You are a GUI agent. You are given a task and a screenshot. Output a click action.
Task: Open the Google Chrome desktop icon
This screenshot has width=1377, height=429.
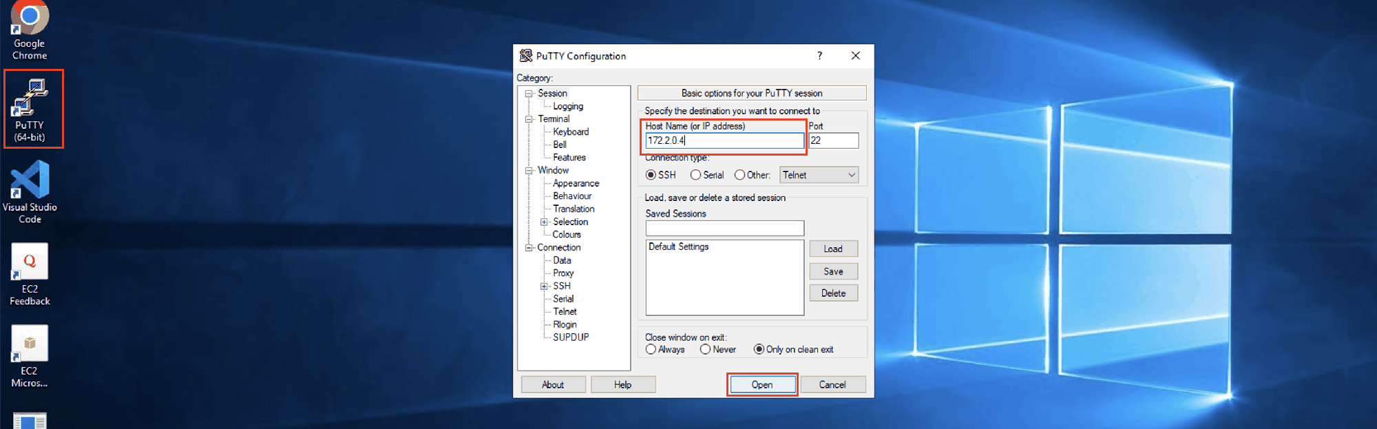click(30, 31)
